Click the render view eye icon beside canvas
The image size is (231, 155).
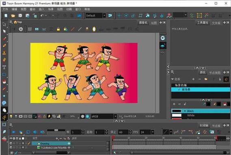[163, 38]
